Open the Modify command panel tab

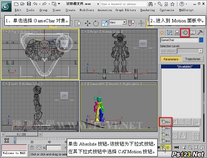[169, 33]
